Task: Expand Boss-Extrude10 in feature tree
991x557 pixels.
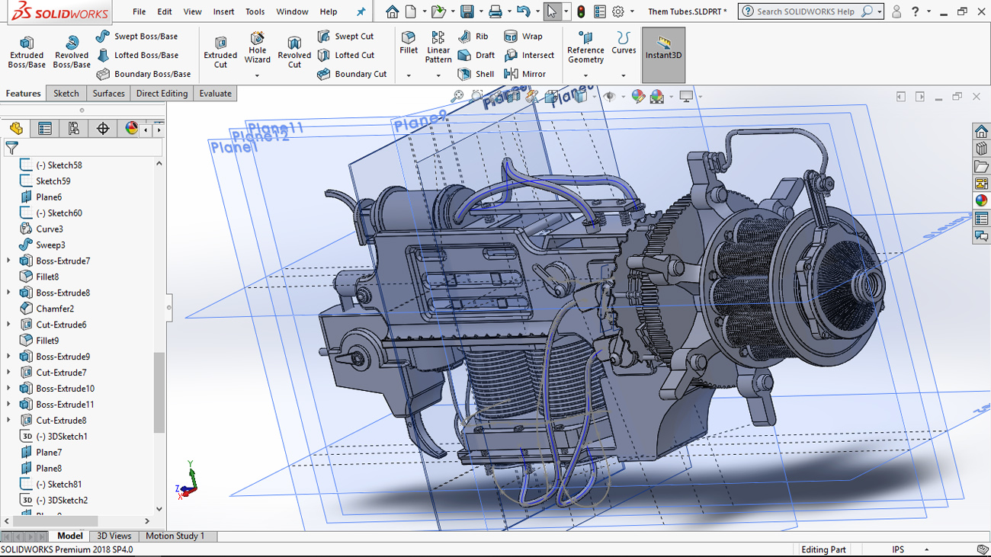Action: tap(8, 389)
